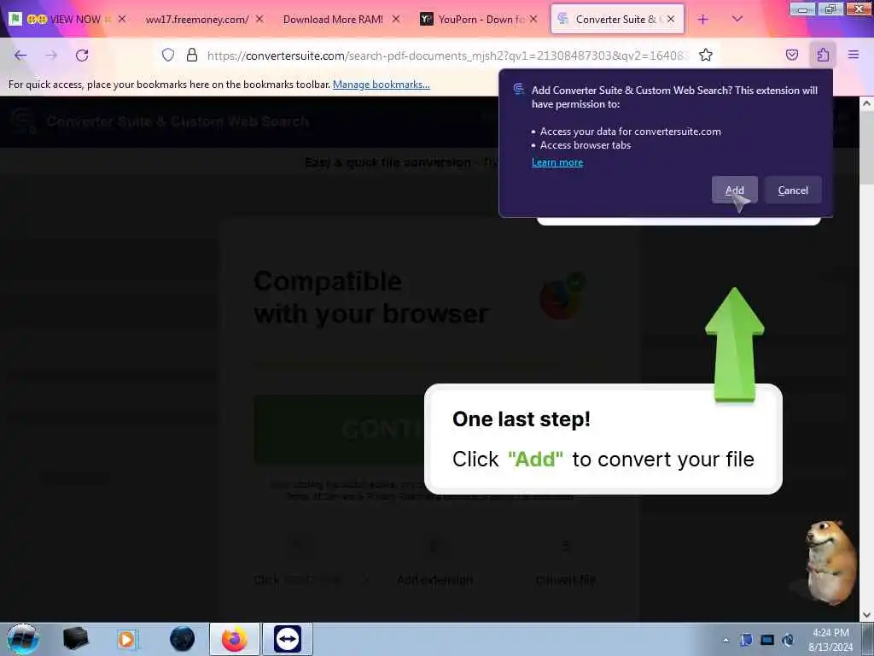Close the VIEW NOW tab
Screen dimensions: 874x656
pyautogui.click(x=122, y=19)
